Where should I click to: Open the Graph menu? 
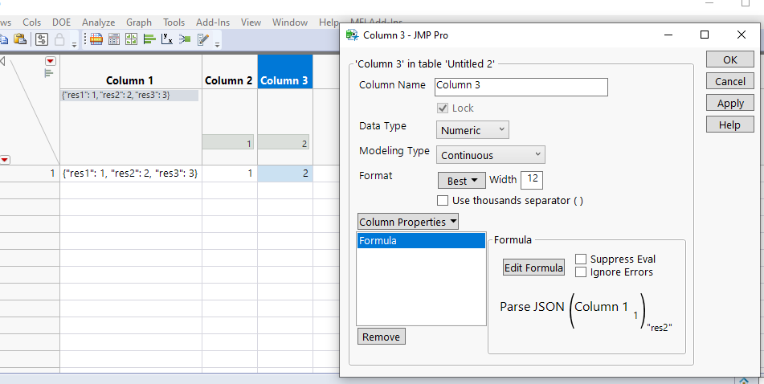(138, 22)
